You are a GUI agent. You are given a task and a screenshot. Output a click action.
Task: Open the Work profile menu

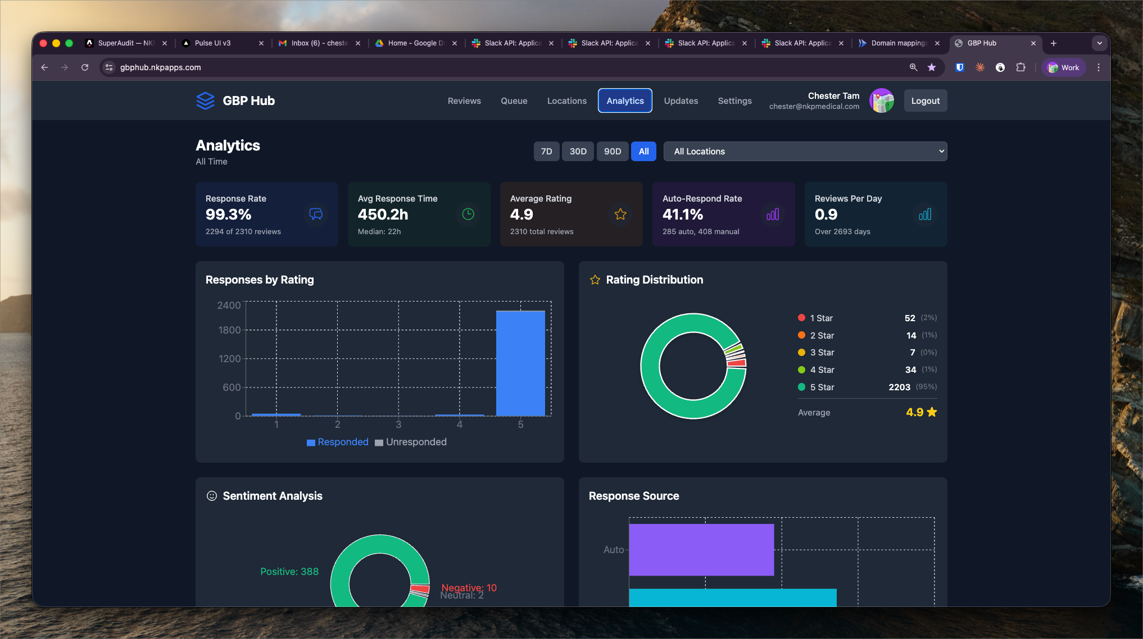(x=1064, y=67)
